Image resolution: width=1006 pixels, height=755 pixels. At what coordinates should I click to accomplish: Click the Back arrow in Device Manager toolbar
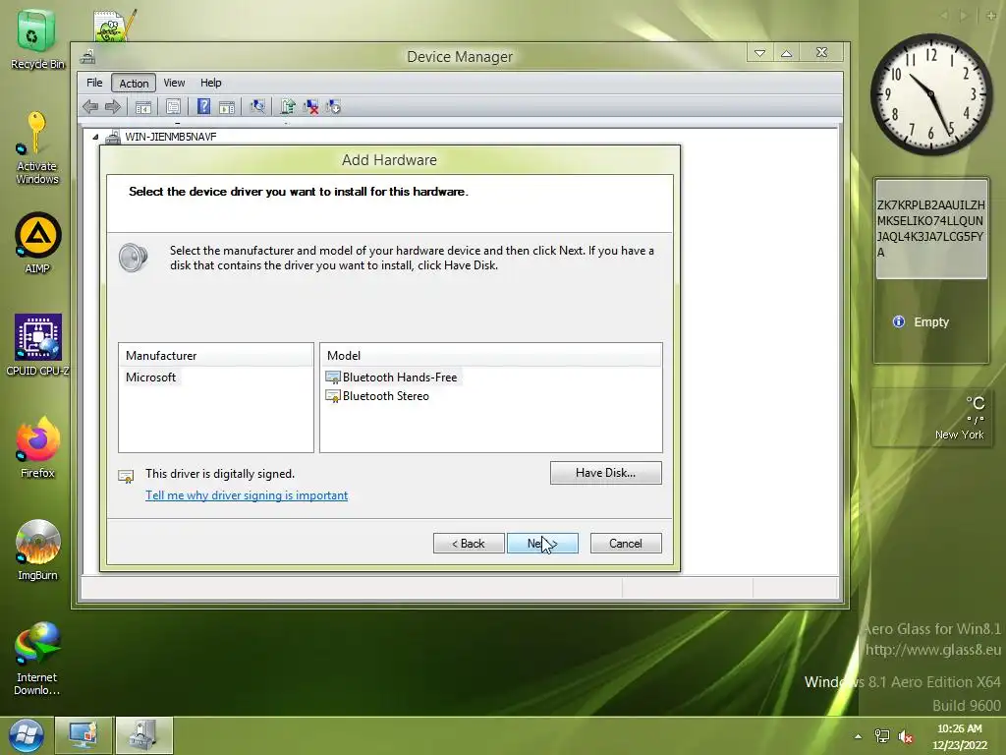tap(90, 106)
